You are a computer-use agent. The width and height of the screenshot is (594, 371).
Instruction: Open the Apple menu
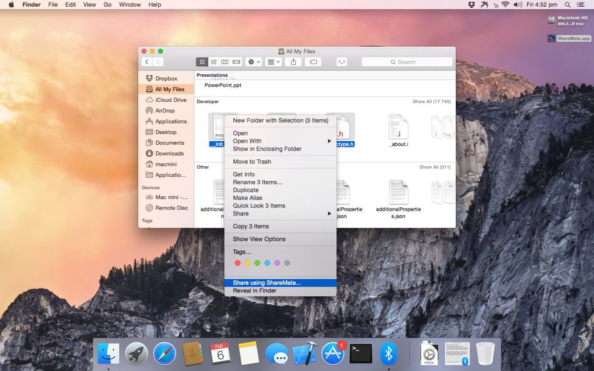(x=11, y=4)
